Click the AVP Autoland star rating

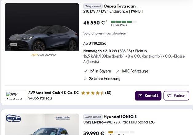pyautogui.click(x=93, y=93)
